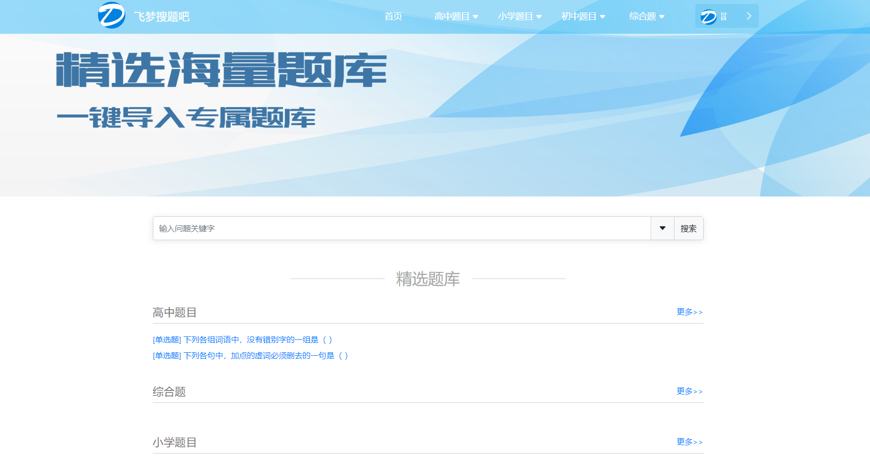Go to the 首页 home menu item

tap(393, 16)
